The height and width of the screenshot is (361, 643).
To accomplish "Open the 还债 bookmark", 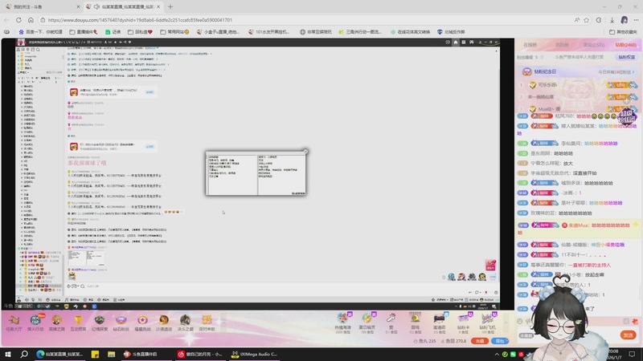I will [113, 31].
